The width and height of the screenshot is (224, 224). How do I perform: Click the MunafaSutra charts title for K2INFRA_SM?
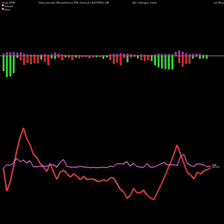(73, 3)
